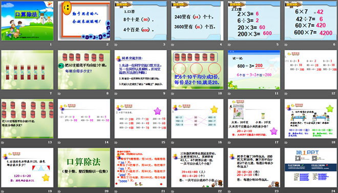
Task: Select slide 5 thumbnail '2×3= 6'
Action: [x=254, y=21]
